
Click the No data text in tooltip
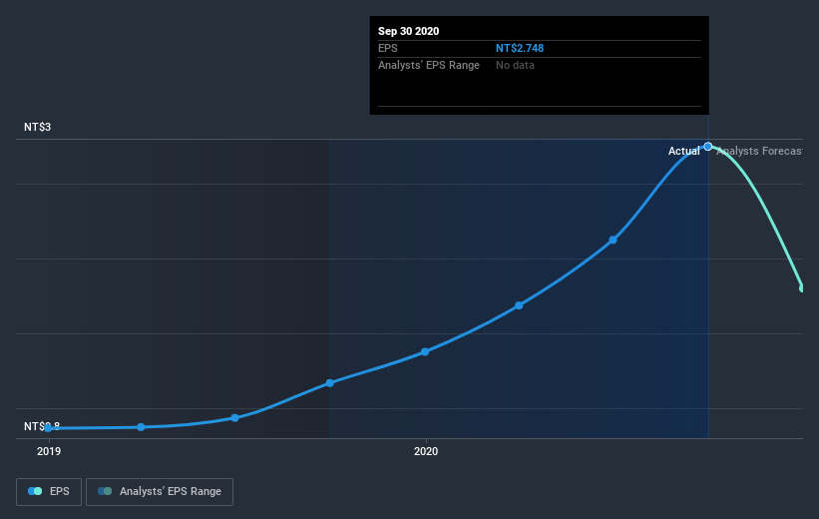pos(515,65)
